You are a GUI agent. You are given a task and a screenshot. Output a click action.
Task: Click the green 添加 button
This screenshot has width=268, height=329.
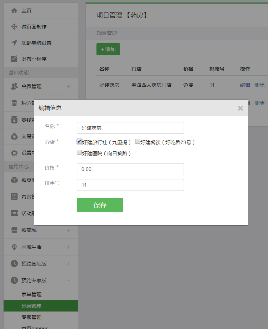[108, 49]
